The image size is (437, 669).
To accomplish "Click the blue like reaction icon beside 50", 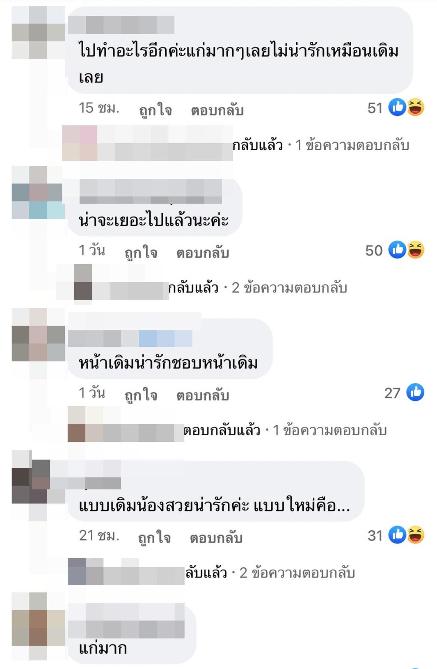I will [x=397, y=250].
